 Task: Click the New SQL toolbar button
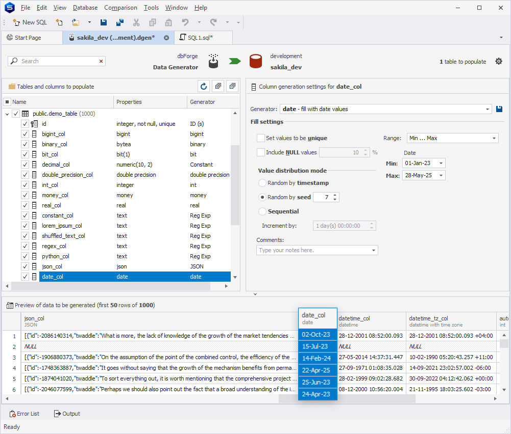30,22
